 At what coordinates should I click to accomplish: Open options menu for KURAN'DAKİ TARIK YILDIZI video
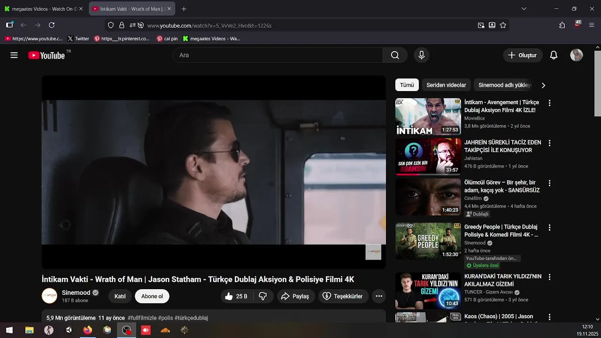coord(549,277)
